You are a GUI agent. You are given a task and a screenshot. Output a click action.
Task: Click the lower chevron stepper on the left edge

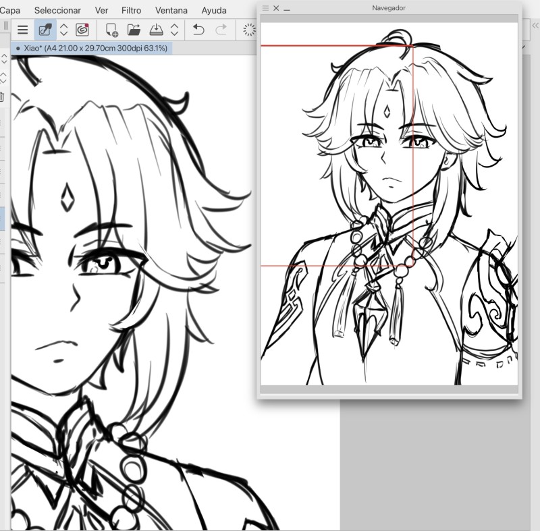[3, 78]
